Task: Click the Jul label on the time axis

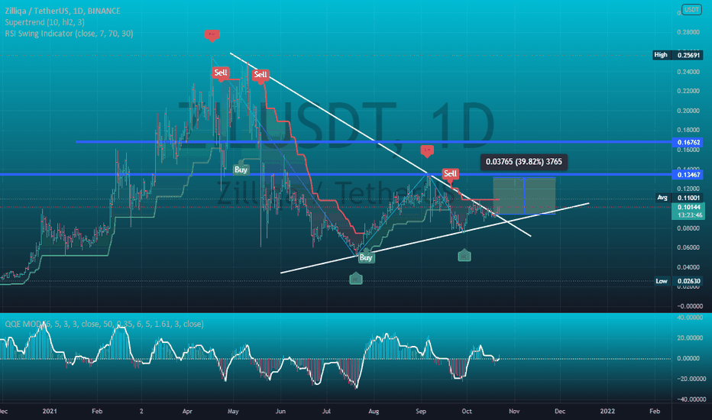Action: 326,412
